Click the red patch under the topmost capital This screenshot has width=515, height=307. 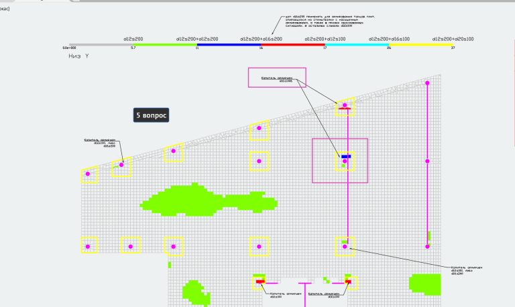point(345,109)
